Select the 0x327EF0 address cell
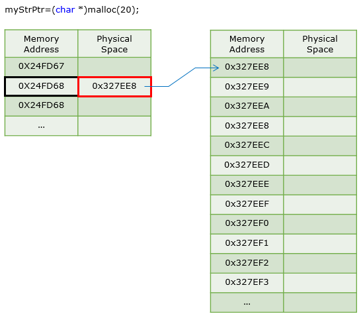Viewport: 363px width, 318px height. (x=247, y=224)
